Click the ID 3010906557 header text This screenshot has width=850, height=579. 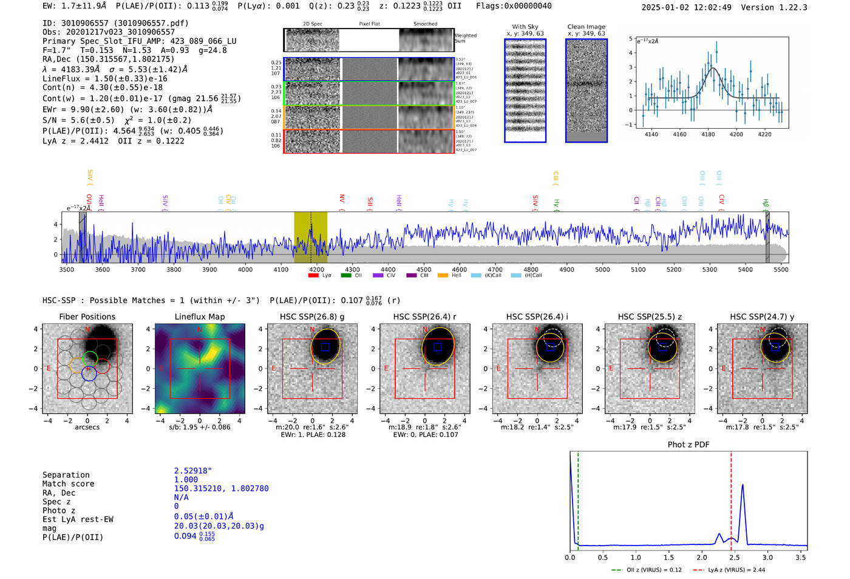click(x=115, y=23)
